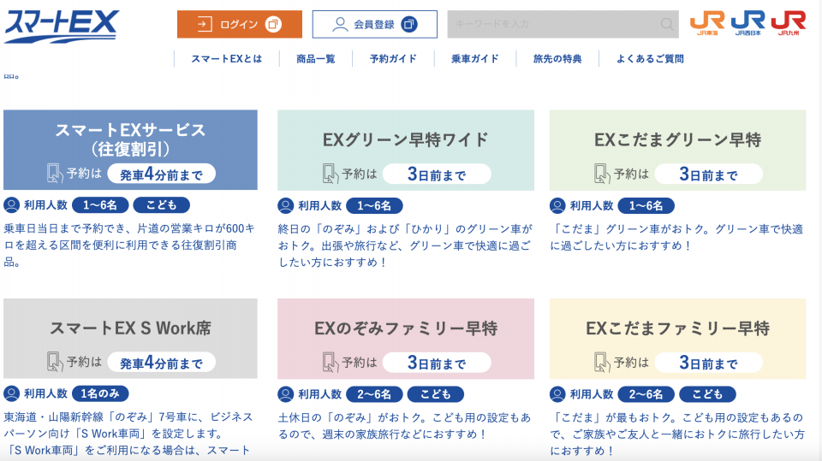Click こども badge under EXこだまファミリー早特
Image resolution: width=822 pixels, height=461 pixels.
click(x=708, y=394)
